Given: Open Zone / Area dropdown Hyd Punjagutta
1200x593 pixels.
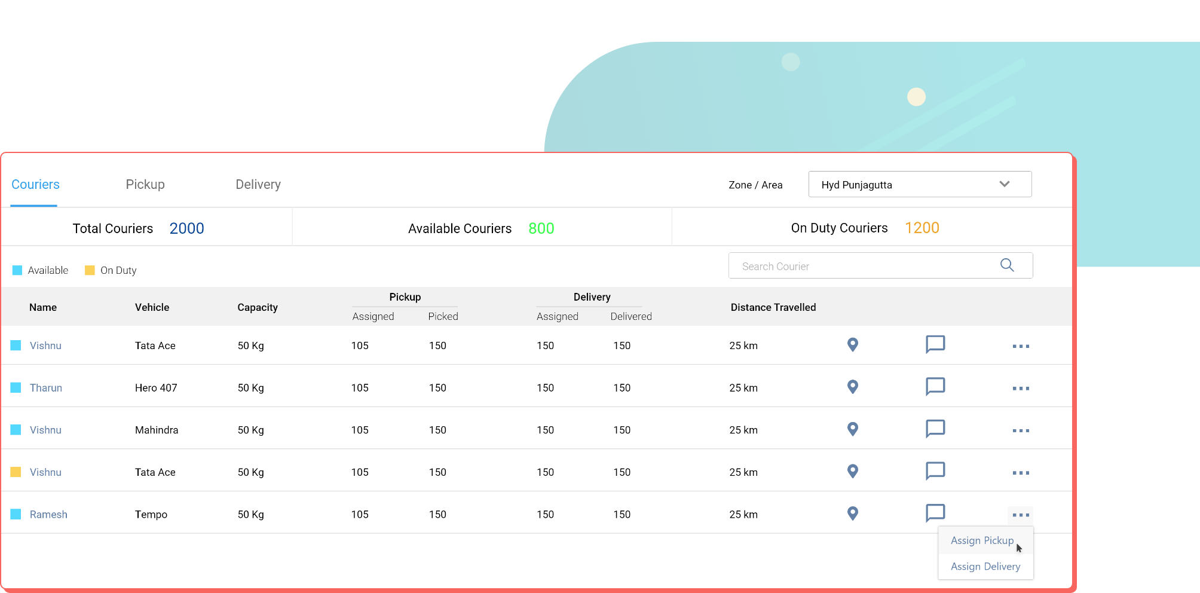Looking at the screenshot, I should [919, 184].
